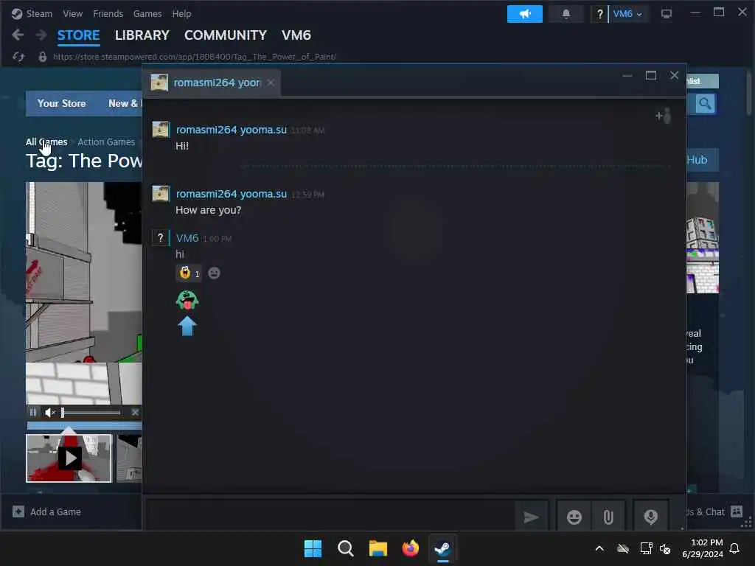Start voice chat with the microphone button
Image resolution: width=755 pixels, height=566 pixels.
click(x=650, y=517)
